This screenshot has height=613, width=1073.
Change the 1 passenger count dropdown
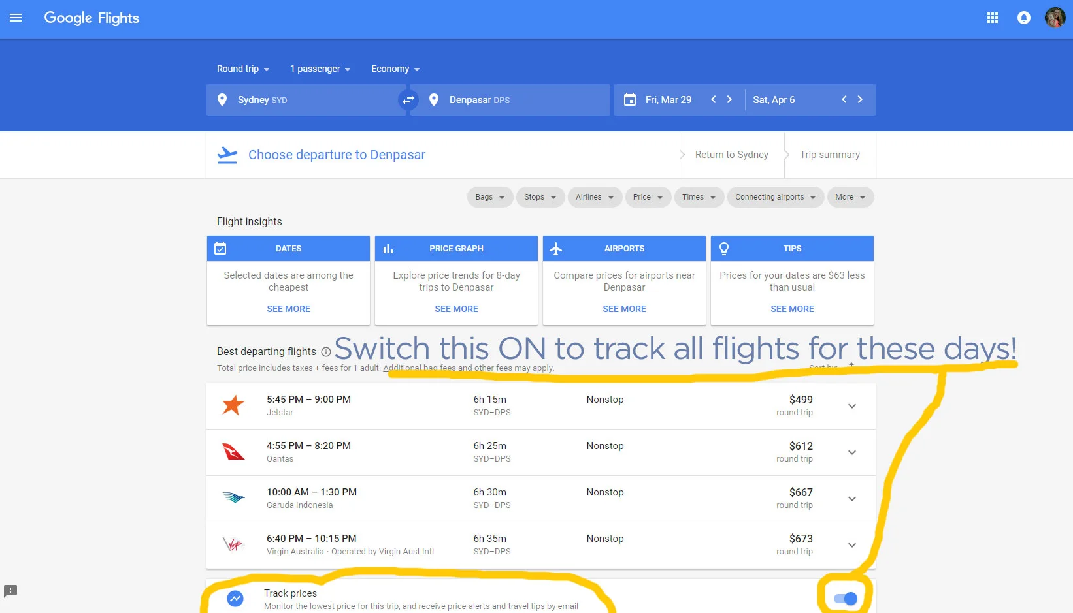[320, 69]
